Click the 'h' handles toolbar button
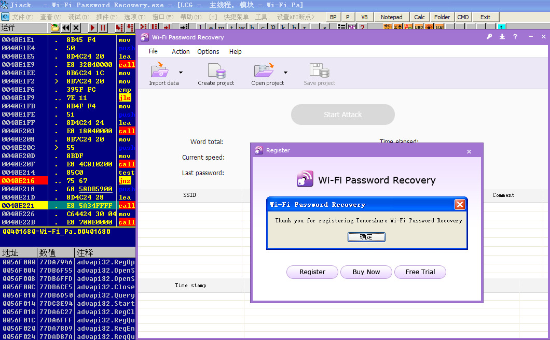Viewport: 550px width, 340px height. [x=252, y=27]
